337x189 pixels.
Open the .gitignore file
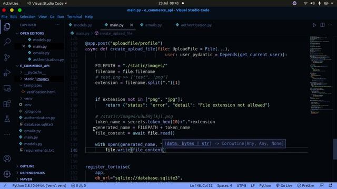pos(33,111)
